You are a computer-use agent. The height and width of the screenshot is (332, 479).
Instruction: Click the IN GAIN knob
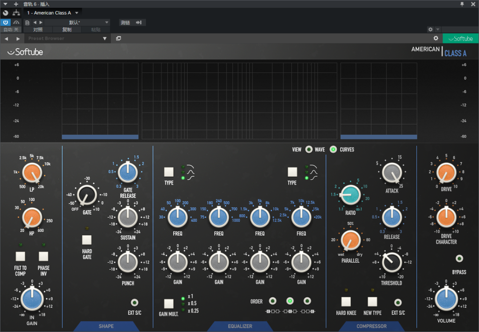pos(32,299)
